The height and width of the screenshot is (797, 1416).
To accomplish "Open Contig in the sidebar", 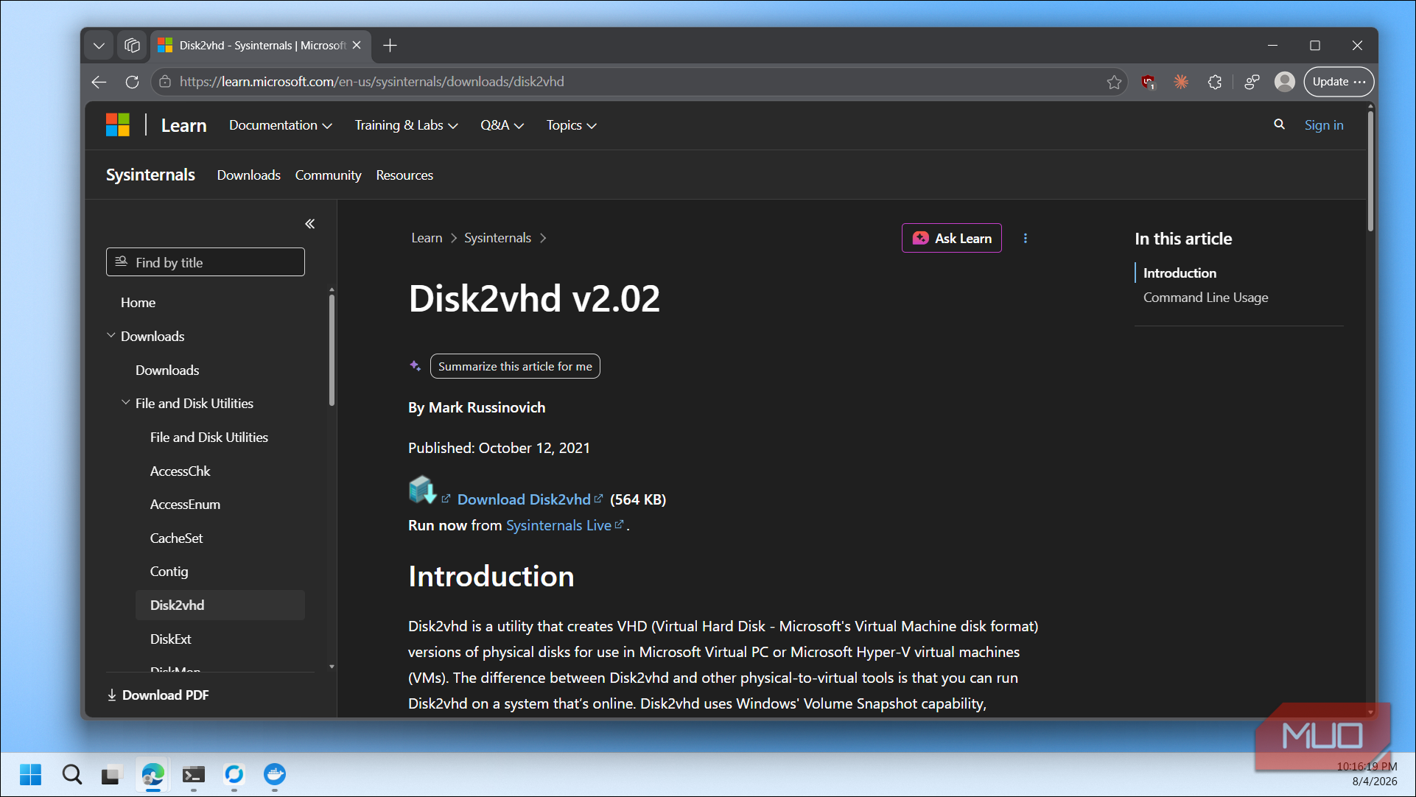I will [169, 572].
